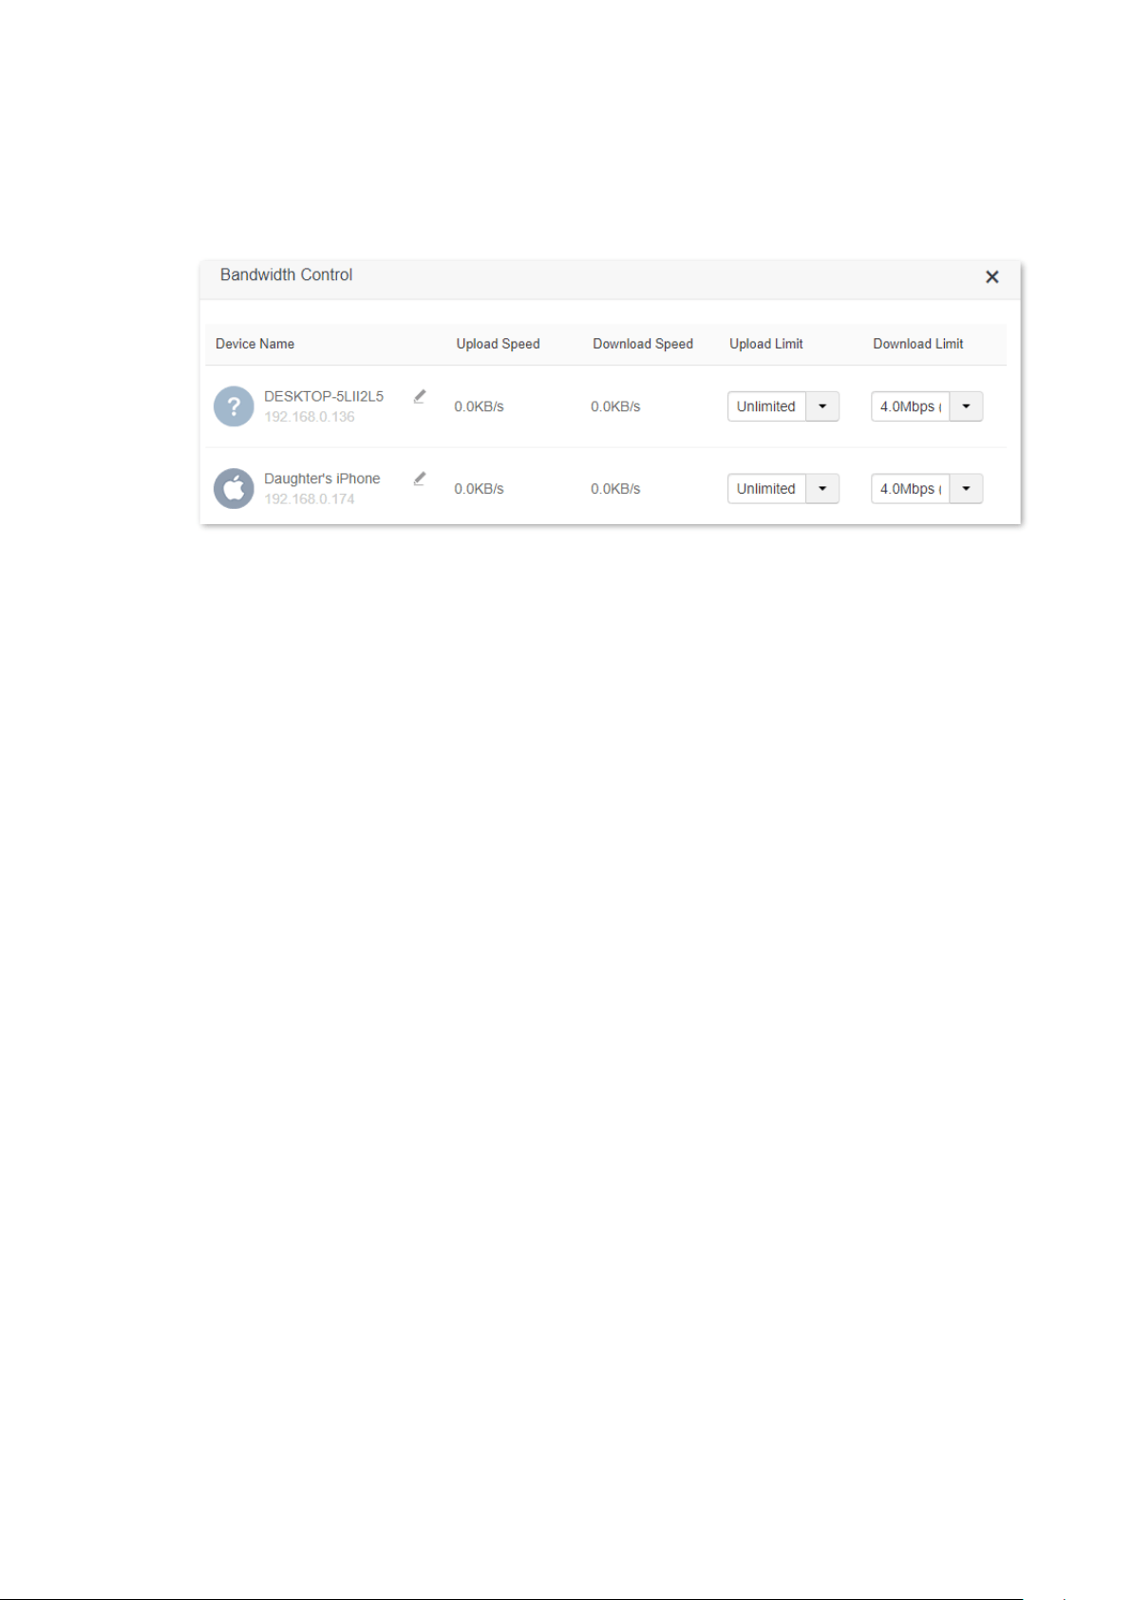Image resolution: width=1132 pixels, height=1600 pixels.
Task: Select the DESKTOP-5LII2L5 device name text
Action: click(x=324, y=396)
